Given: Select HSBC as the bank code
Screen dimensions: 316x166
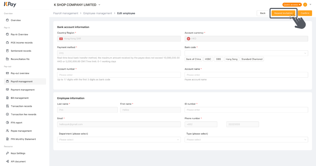Looking at the screenshot, I should 208,59.
